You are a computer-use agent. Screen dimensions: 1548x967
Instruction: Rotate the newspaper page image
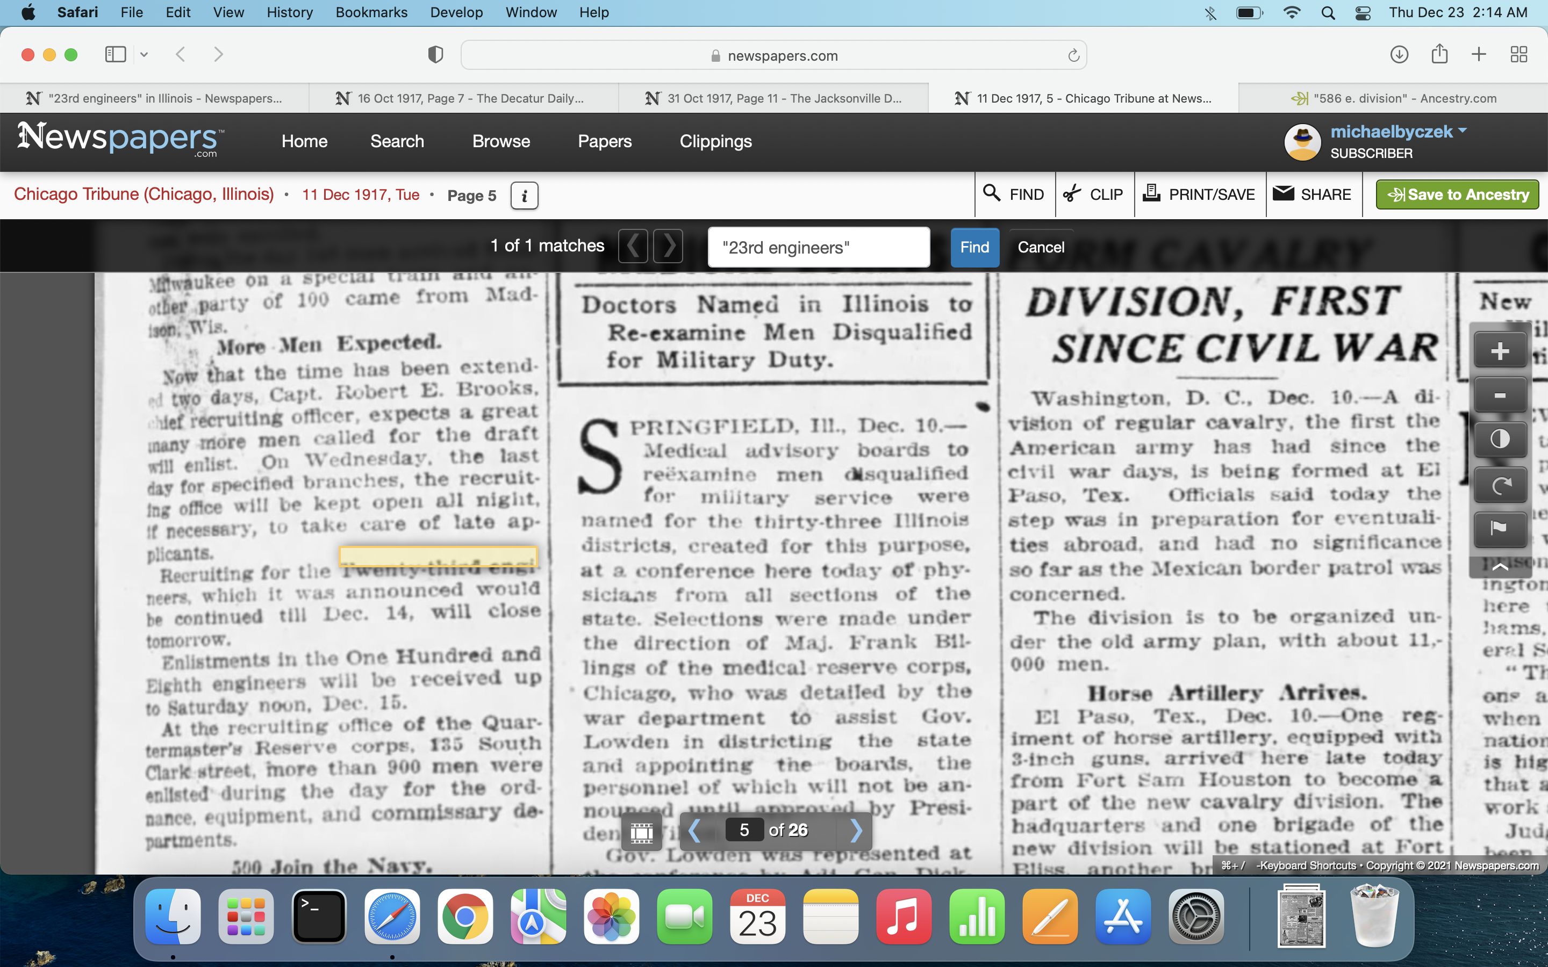(1500, 485)
